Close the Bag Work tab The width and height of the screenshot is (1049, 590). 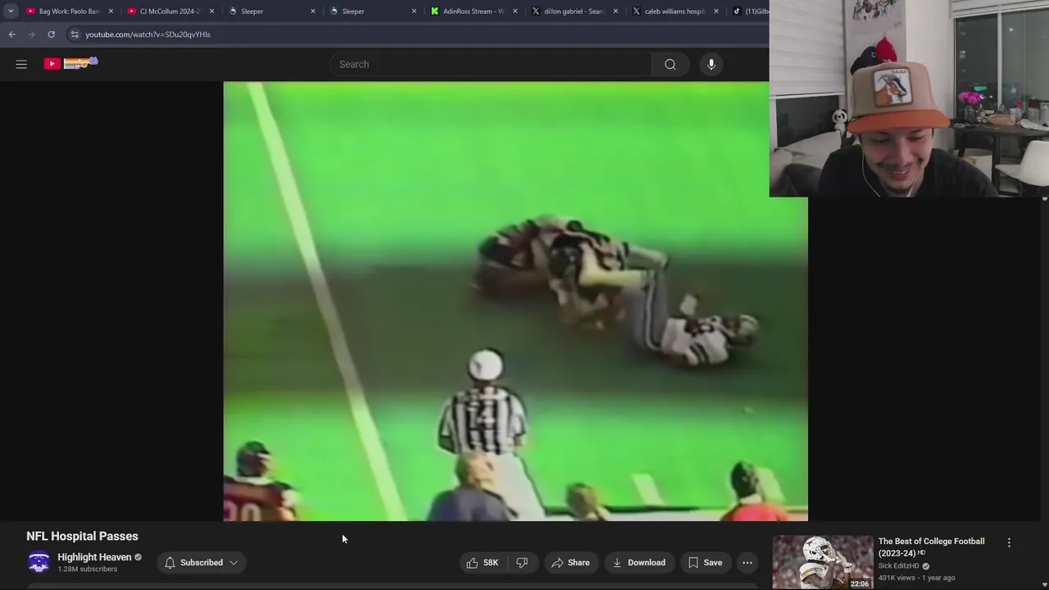[111, 11]
